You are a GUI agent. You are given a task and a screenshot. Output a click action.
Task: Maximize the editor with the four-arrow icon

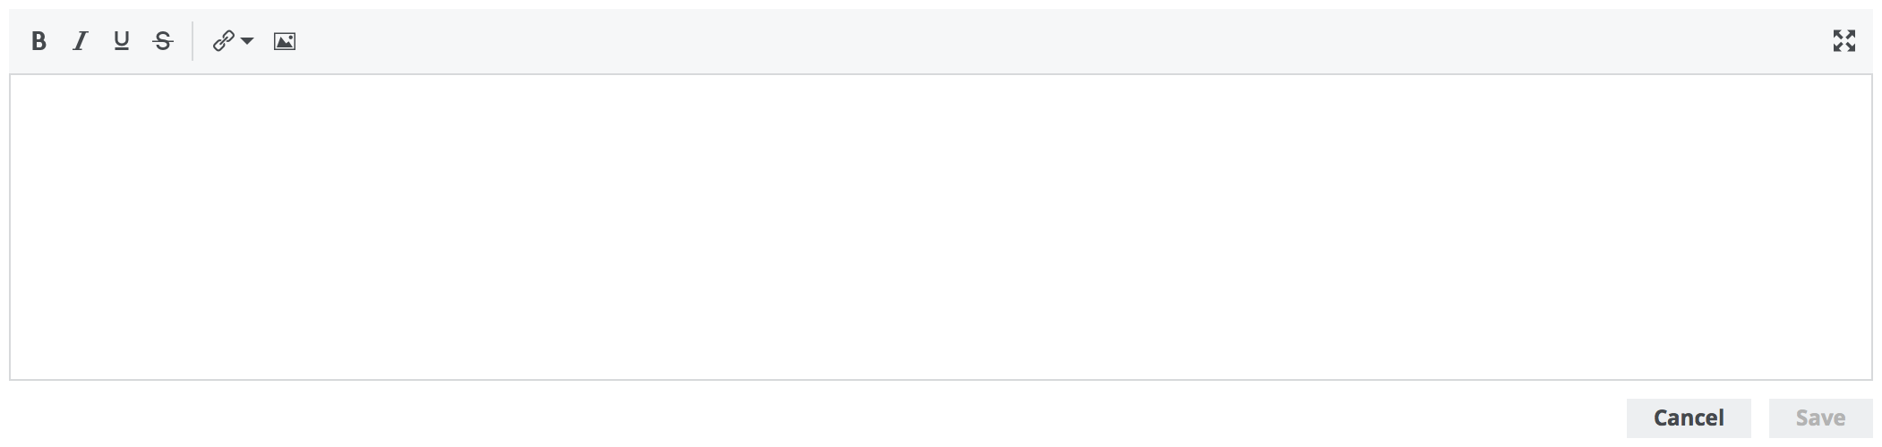(1844, 41)
